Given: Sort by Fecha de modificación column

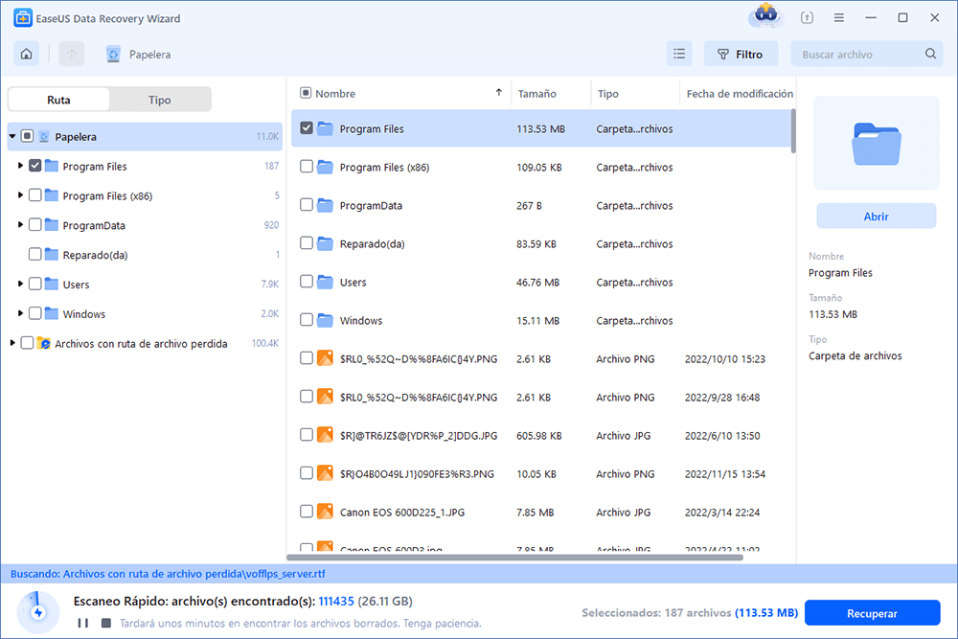Looking at the screenshot, I should 740,94.
